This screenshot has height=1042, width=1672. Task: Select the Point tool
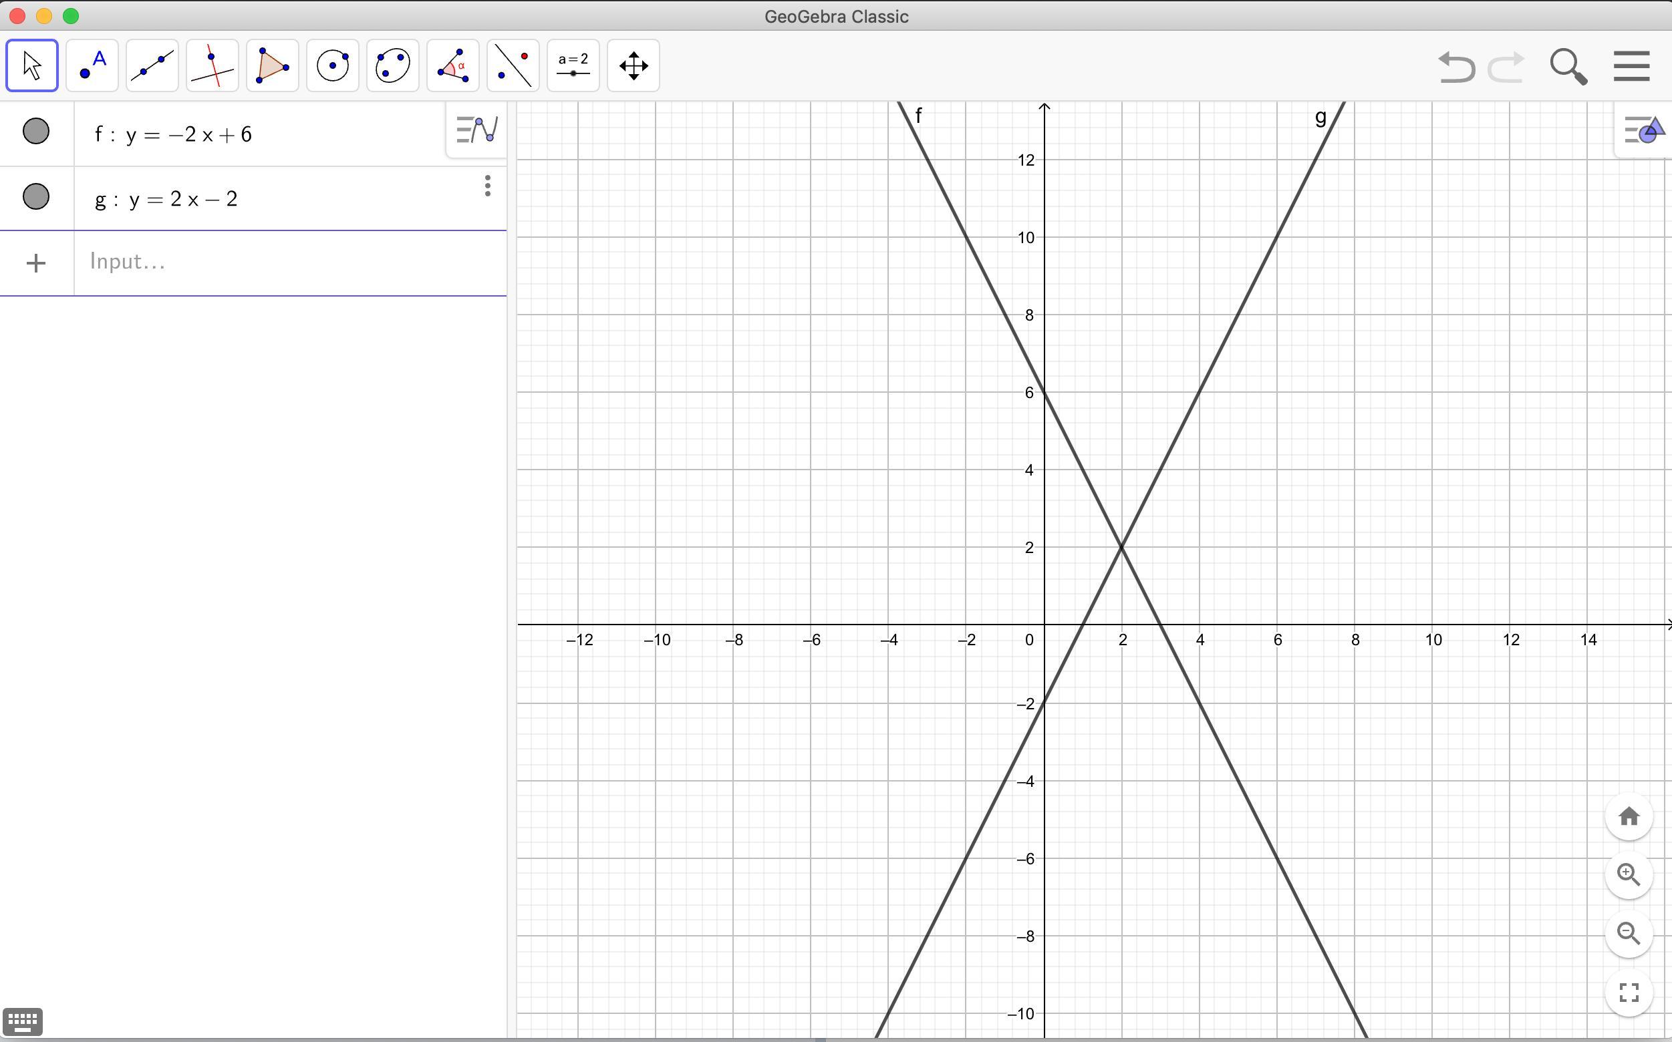click(92, 66)
